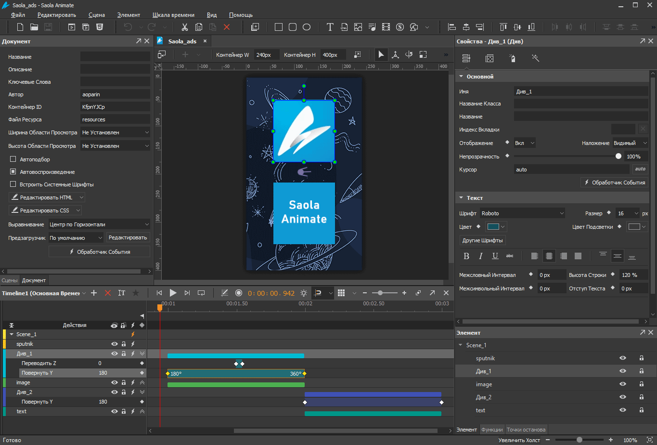
Task: Select the rounded rectangle tool
Action: tap(293, 27)
